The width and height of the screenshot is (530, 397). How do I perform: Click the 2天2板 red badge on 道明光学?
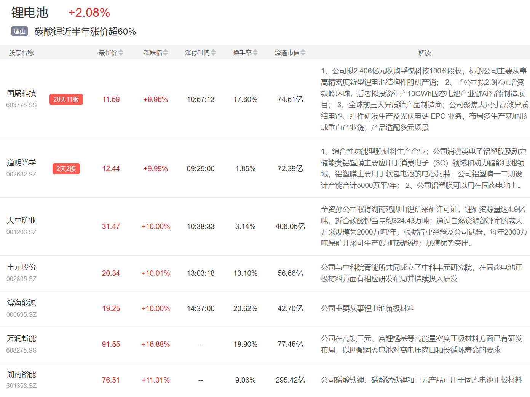[66, 168]
